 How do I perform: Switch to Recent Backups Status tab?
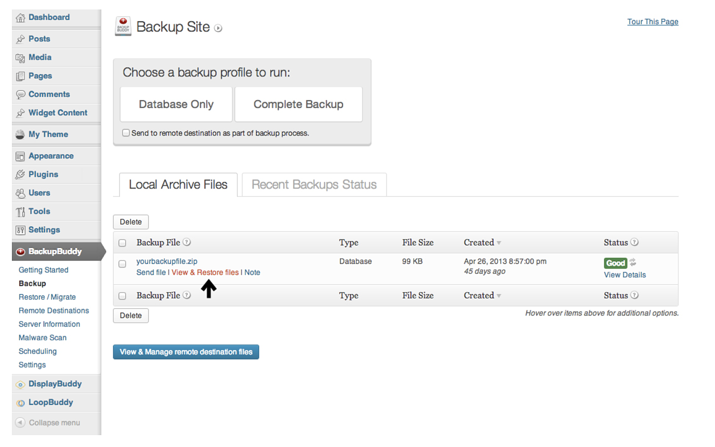(314, 185)
